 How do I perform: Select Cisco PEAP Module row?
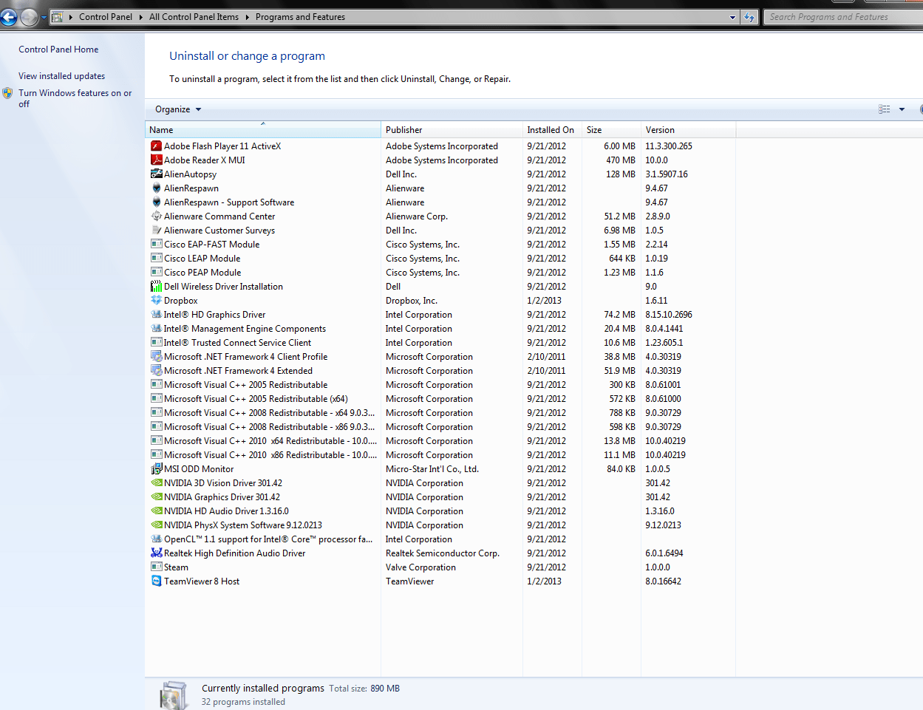pyautogui.click(x=441, y=273)
